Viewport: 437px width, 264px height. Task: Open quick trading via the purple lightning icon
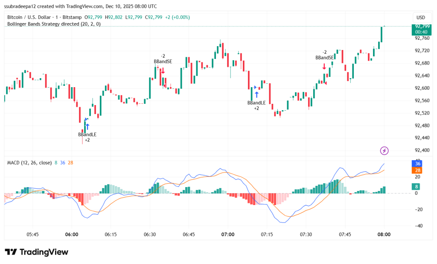pos(384,150)
